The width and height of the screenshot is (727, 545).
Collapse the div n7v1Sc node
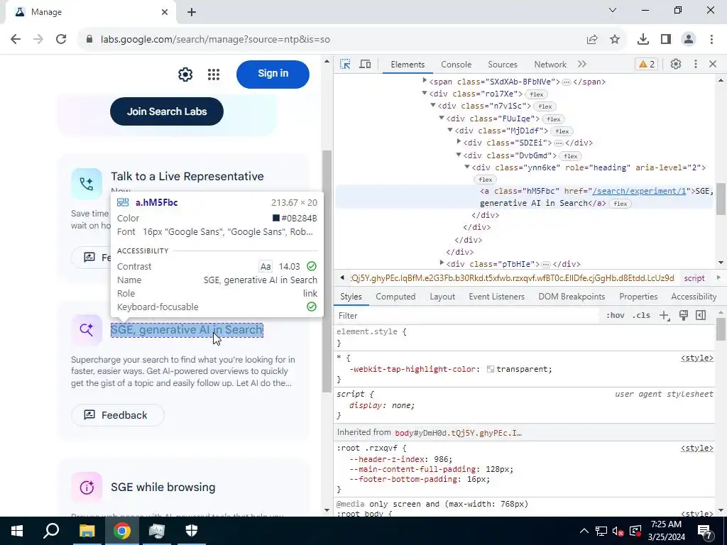pos(433,106)
